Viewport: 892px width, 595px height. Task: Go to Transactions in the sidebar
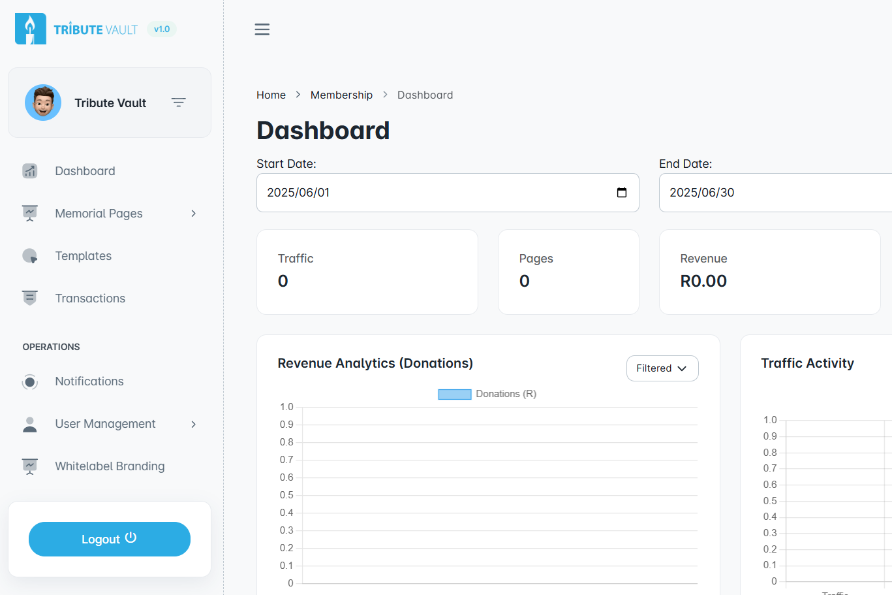pos(90,298)
